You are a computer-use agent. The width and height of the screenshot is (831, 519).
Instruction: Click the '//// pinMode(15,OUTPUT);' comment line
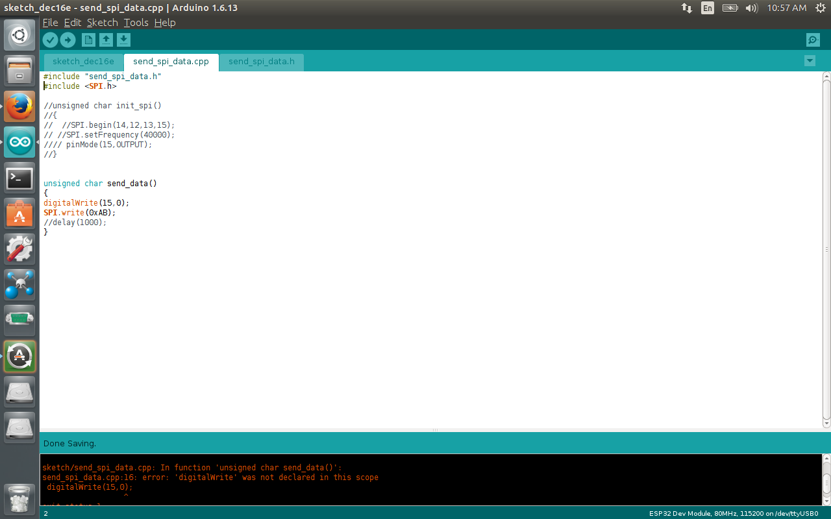tap(97, 144)
